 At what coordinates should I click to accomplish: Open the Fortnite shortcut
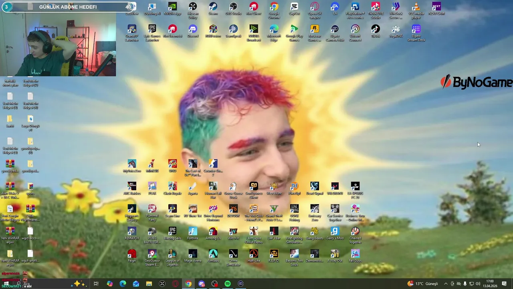pyautogui.click(x=193, y=234)
